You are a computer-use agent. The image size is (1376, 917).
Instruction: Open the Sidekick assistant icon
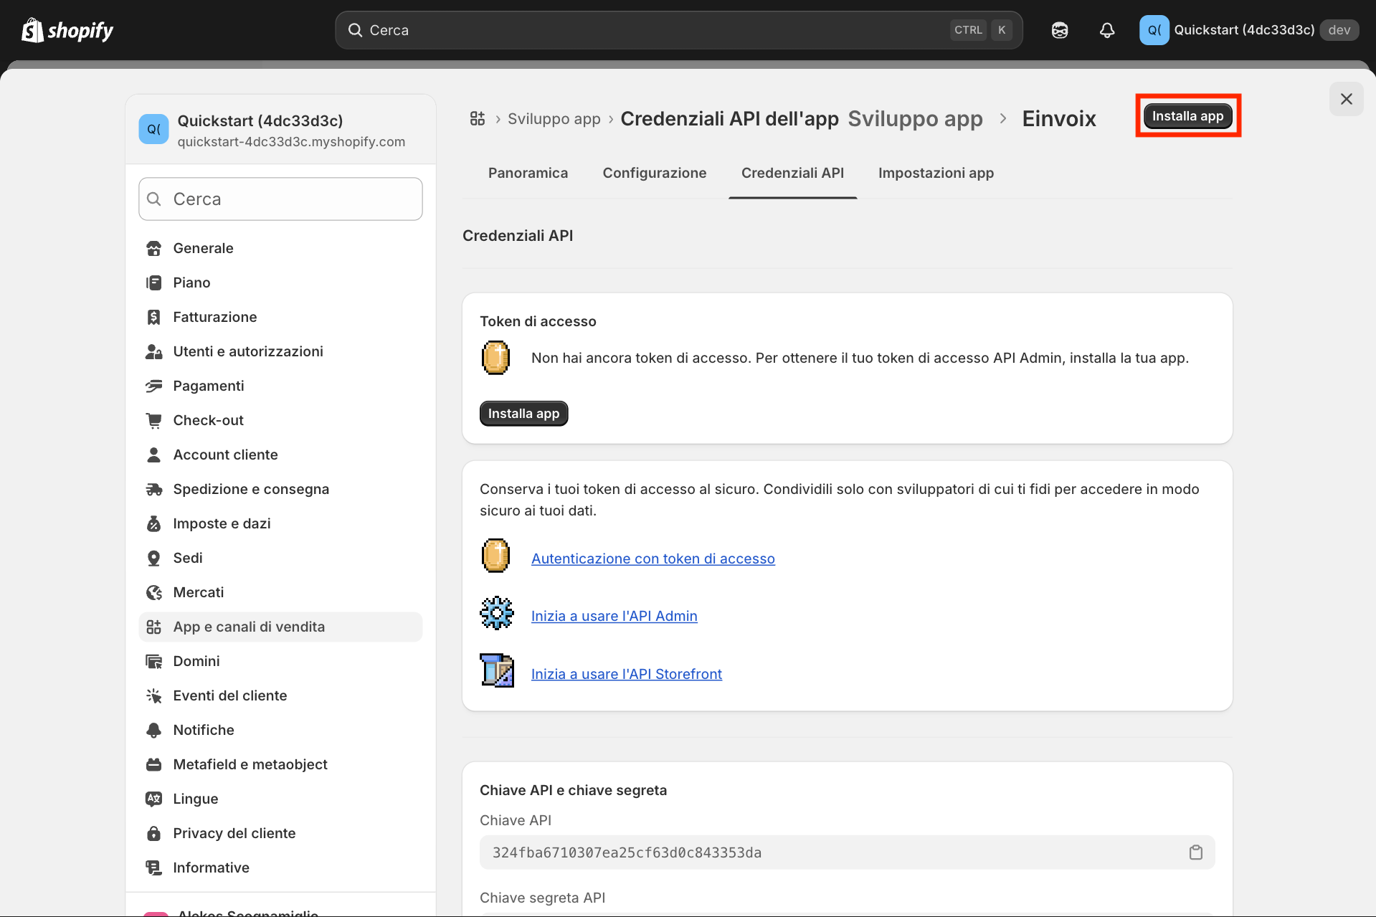click(x=1059, y=29)
